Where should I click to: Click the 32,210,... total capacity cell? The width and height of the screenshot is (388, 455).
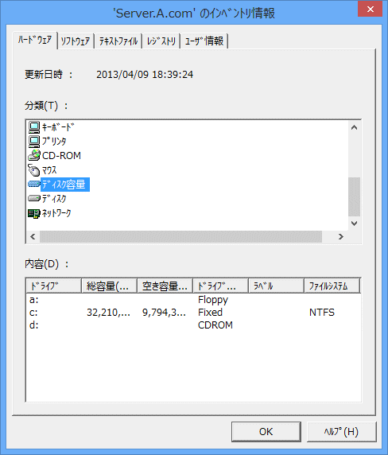[x=108, y=313]
